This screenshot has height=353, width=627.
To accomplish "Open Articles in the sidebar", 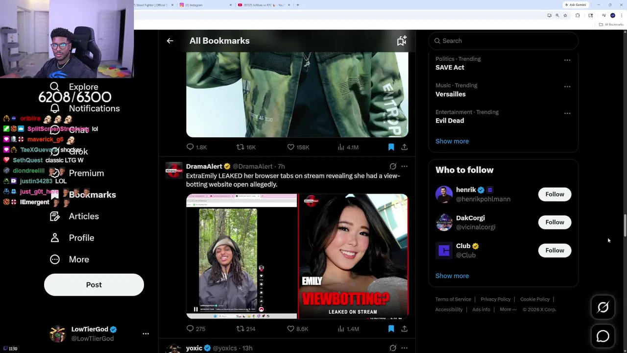I will (x=74, y=216).
